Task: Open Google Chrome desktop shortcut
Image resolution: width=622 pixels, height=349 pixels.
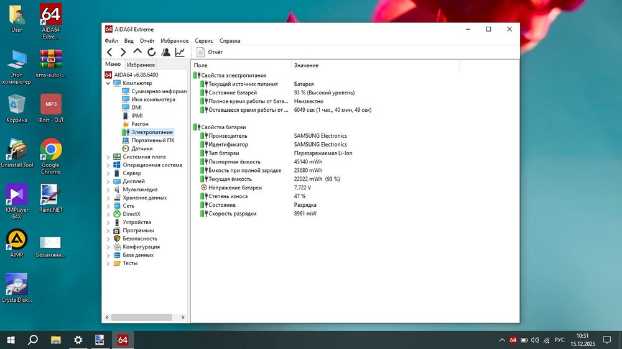Action: [x=51, y=156]
